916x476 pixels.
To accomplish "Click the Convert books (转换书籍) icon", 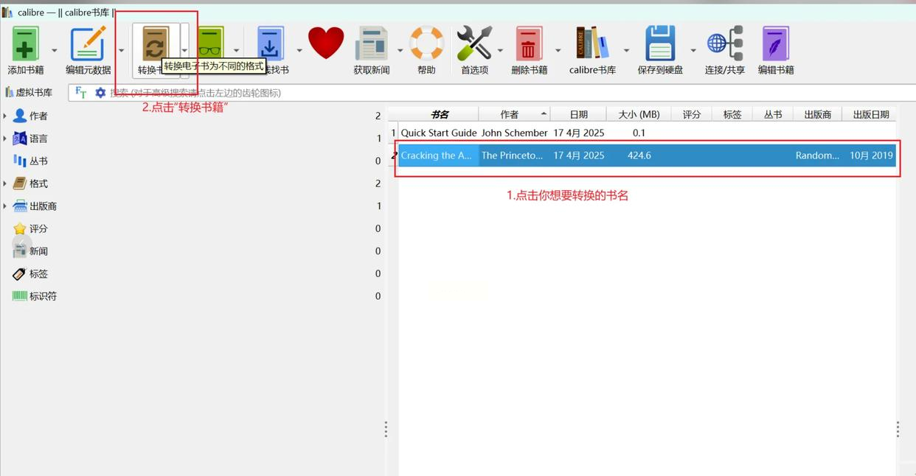I will (x=155, y=44).
